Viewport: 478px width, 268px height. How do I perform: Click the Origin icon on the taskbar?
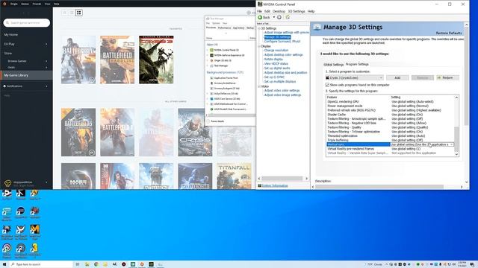pos(142,264)
